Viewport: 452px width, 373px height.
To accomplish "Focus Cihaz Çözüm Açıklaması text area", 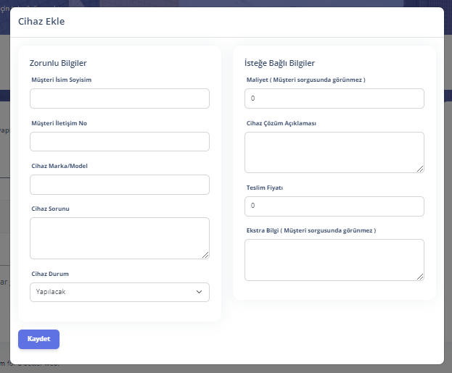I will tap(334, 153).
